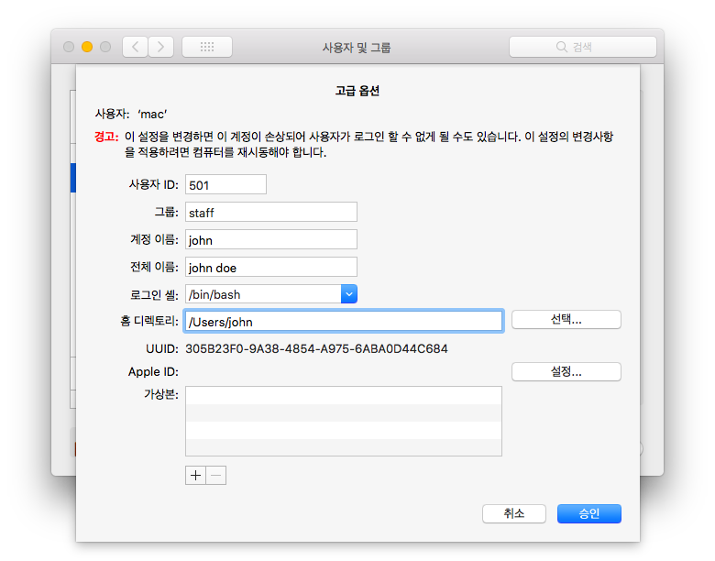Click the magnifier icon in search field

point(561,47)
